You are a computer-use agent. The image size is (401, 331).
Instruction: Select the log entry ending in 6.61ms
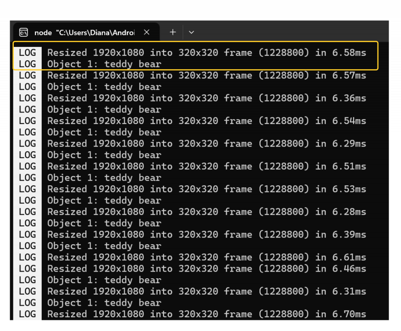(206, 257)
